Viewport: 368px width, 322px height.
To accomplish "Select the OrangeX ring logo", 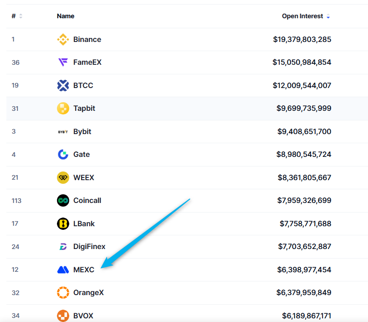I will pyautogui.click(x=63, y=293).
